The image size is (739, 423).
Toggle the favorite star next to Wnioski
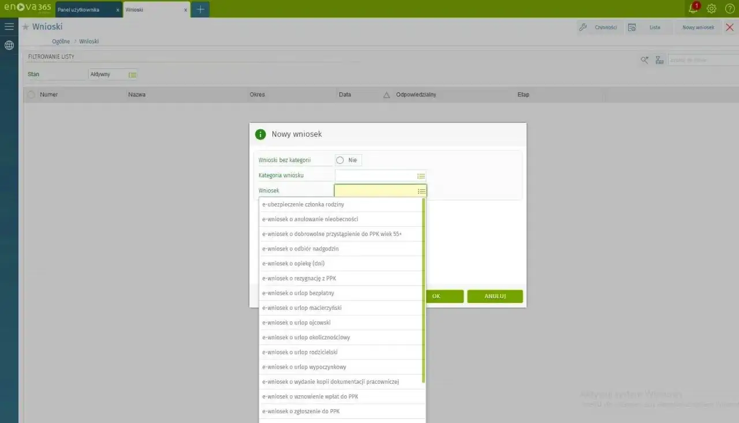[25, 27]
